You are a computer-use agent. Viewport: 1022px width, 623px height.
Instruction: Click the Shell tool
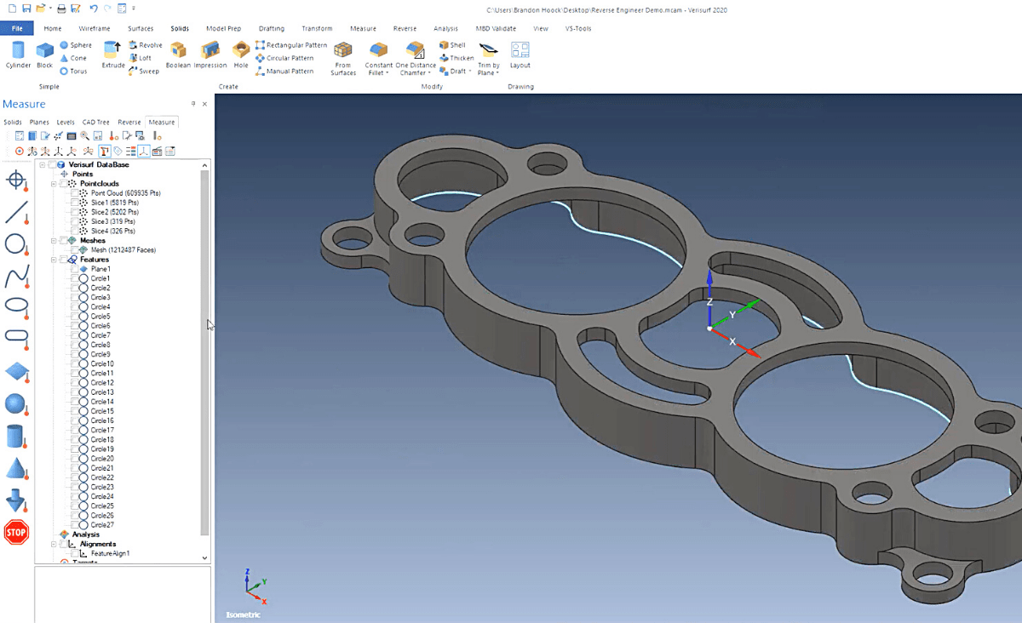tap(452, 45)
